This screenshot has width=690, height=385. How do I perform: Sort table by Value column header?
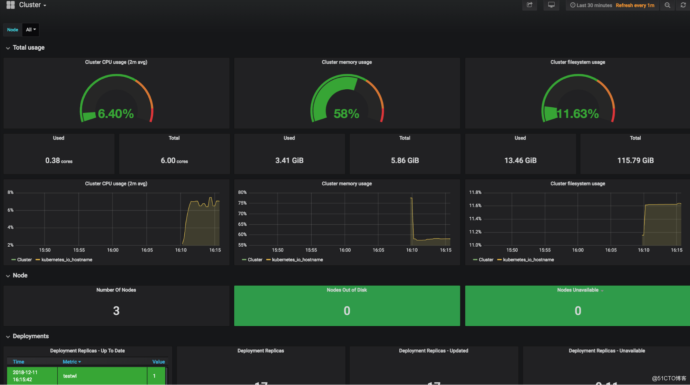(158, 362)
